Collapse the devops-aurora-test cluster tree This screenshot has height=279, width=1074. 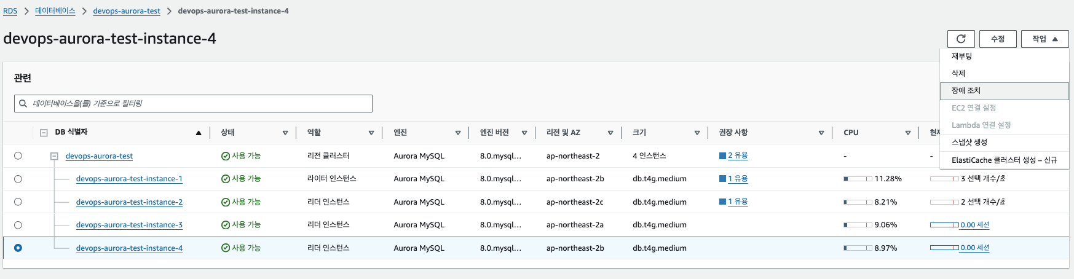pyautogui.click(x=54, y=156)
